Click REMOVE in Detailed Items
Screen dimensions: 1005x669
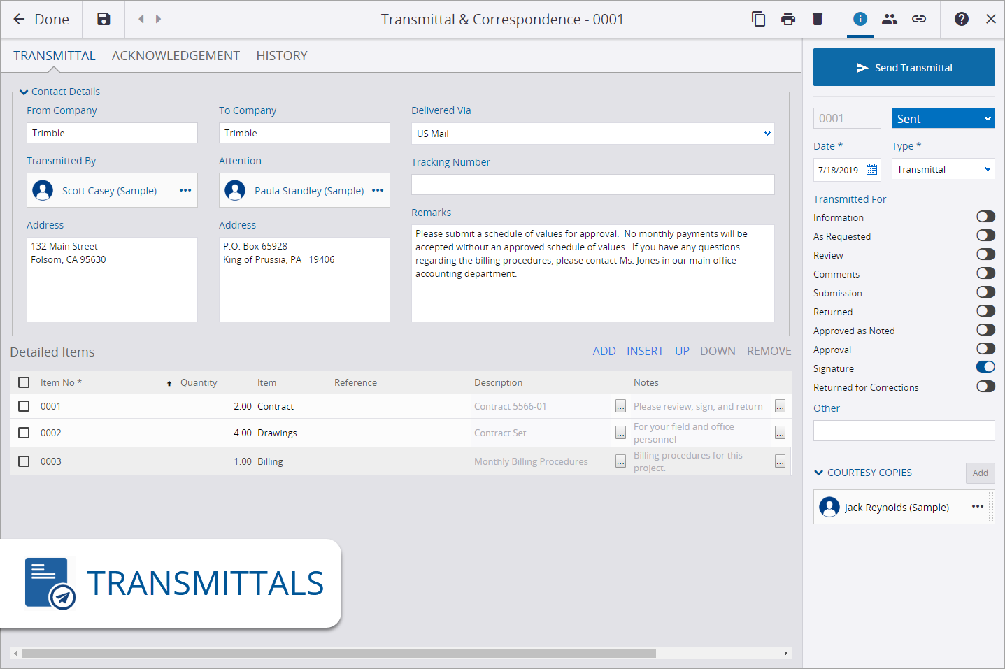[x=769, y=351]
